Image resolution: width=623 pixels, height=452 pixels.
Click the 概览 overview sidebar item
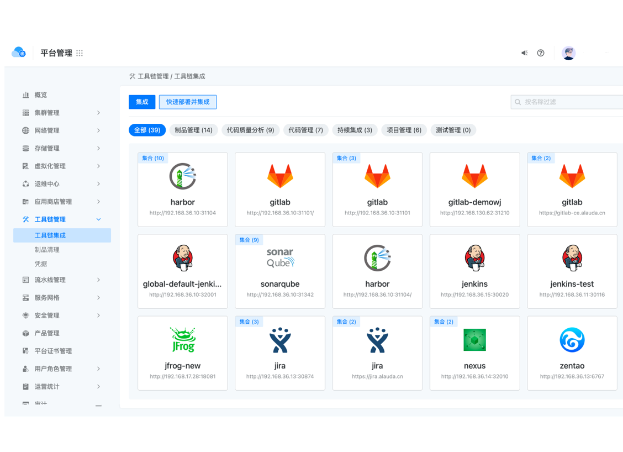coord(41,95)
